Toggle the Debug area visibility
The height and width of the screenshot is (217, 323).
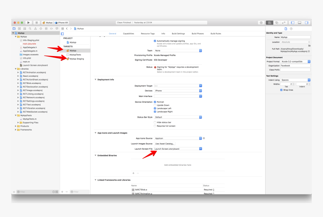(299, 23)
